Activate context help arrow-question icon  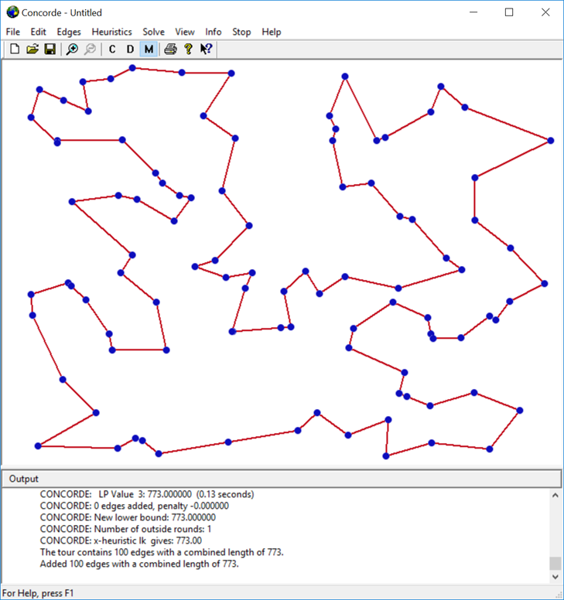pyautogui.click(x=206, y=49)
